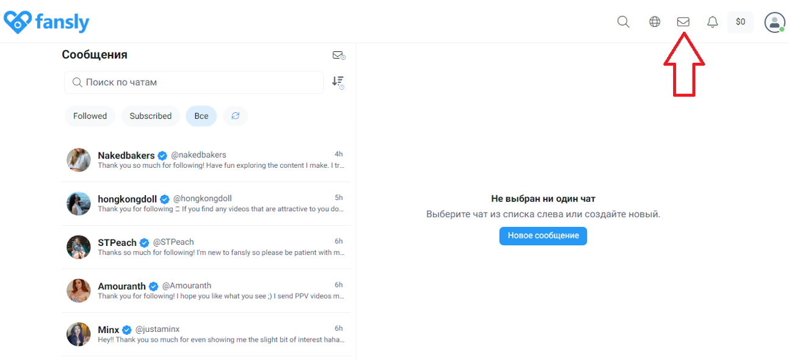Open Nakedbakers profile avatar
Viewport: 789px width, 363px height.
[x=79, y=160]
